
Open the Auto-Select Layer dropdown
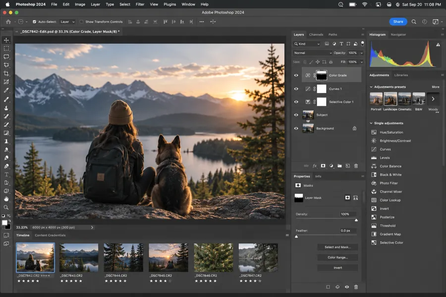(67, 22)
